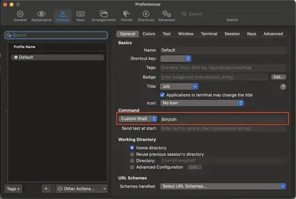Screen dimensions: 296x199
Task: Click the plus button to add profile
Action: (46, 189)
